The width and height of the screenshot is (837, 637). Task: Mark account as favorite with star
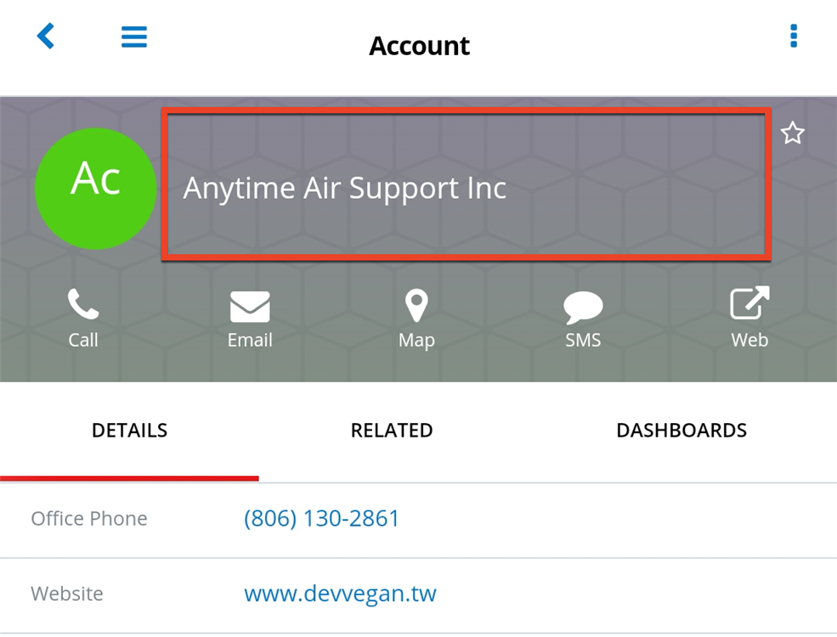792,133
